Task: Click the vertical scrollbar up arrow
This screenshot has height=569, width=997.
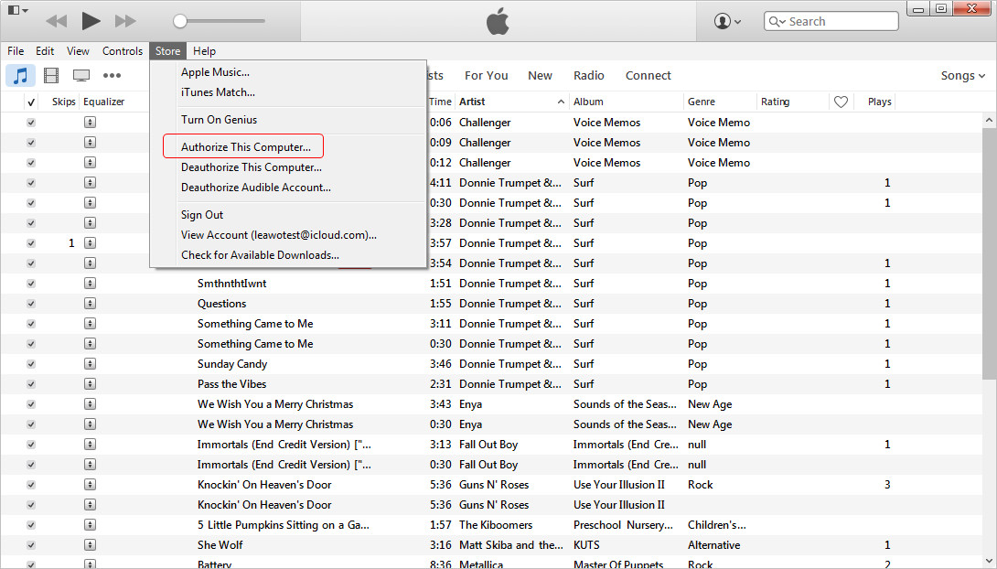Action: click(x=989, y=120)
